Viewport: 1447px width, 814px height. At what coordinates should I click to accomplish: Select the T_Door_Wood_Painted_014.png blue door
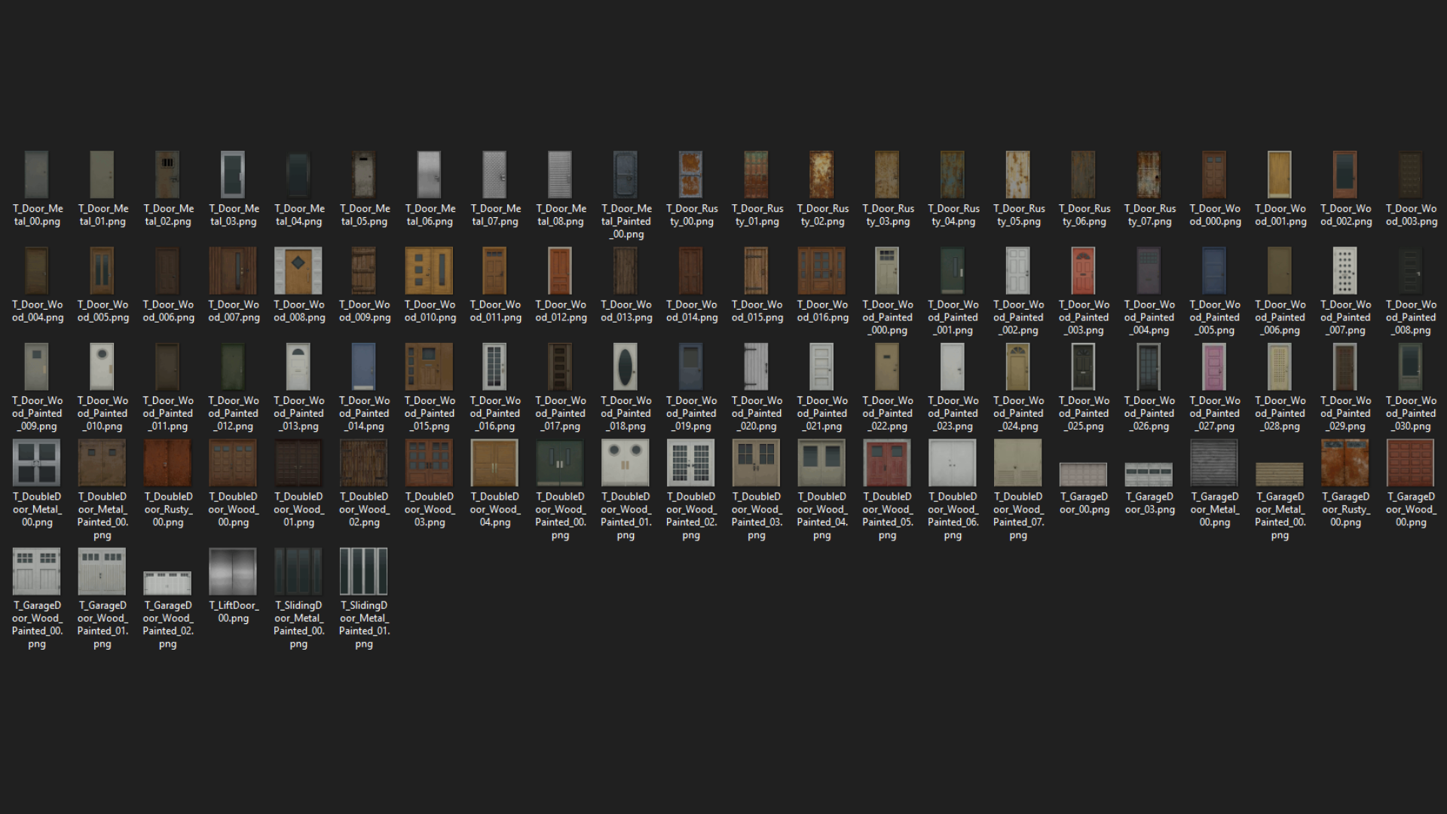pyautogui.click(x=364, y=367)
